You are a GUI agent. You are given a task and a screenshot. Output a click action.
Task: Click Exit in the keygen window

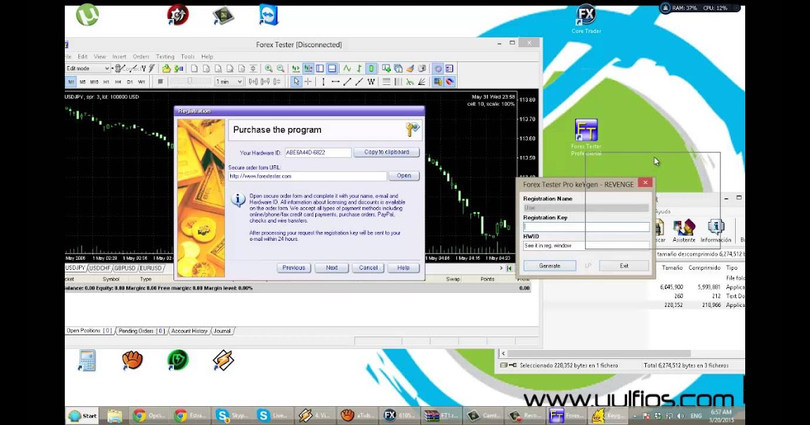click(624, 266)
